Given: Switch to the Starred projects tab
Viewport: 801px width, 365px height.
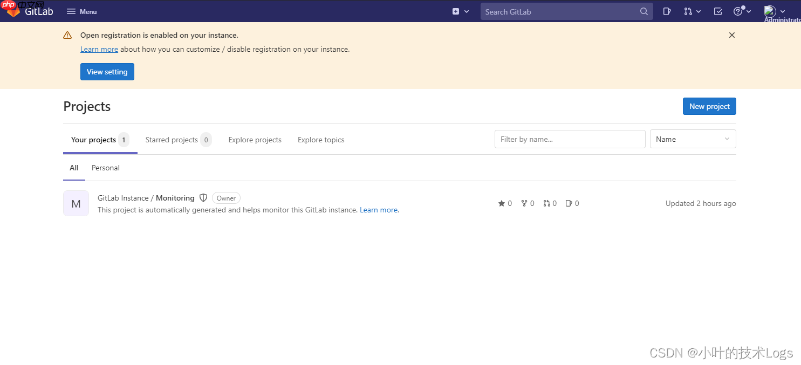Looking at the screenshot, I should click(x=172, y=140).
